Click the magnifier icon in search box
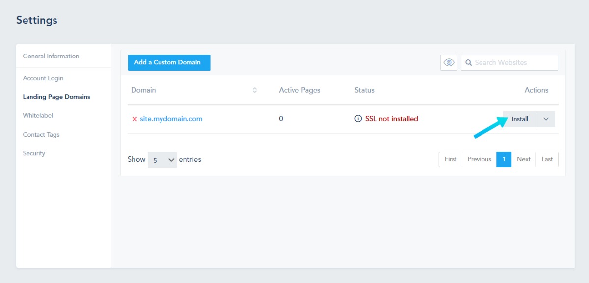This screenshot has width=589, height=283. pyautogui.click(x=469, y=62)
